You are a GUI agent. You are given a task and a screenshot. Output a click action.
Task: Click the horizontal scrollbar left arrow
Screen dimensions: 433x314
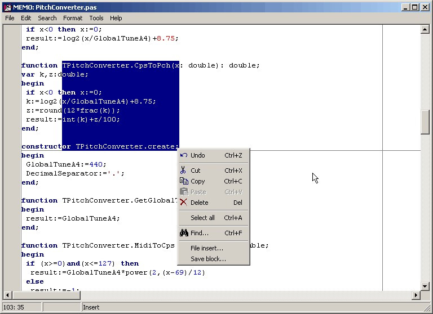[x=7, y=295]
